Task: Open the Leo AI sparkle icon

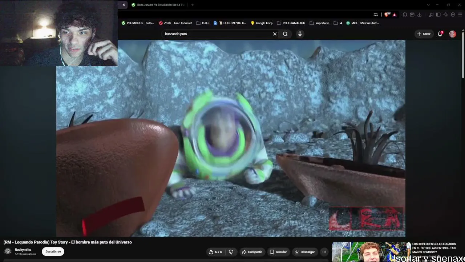Action: [446, 15]
